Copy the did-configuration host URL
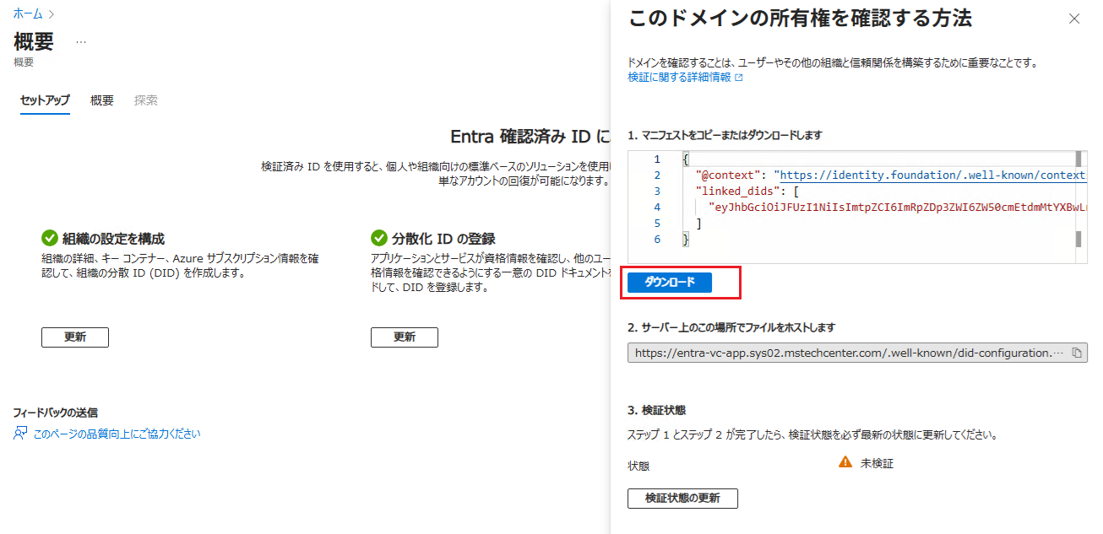Screen dimensions: 1103x534 pos(1077,353)
